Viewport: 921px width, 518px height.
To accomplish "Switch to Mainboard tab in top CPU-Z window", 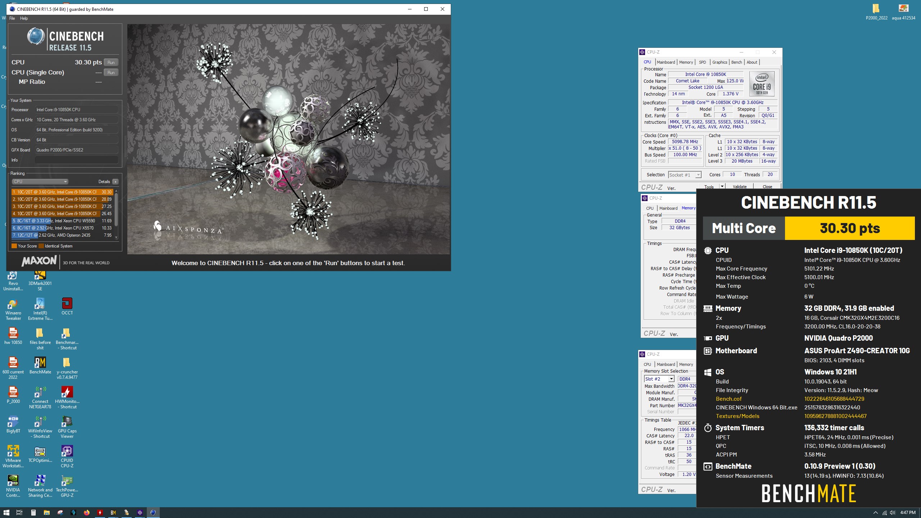I will tap(666, 62).
